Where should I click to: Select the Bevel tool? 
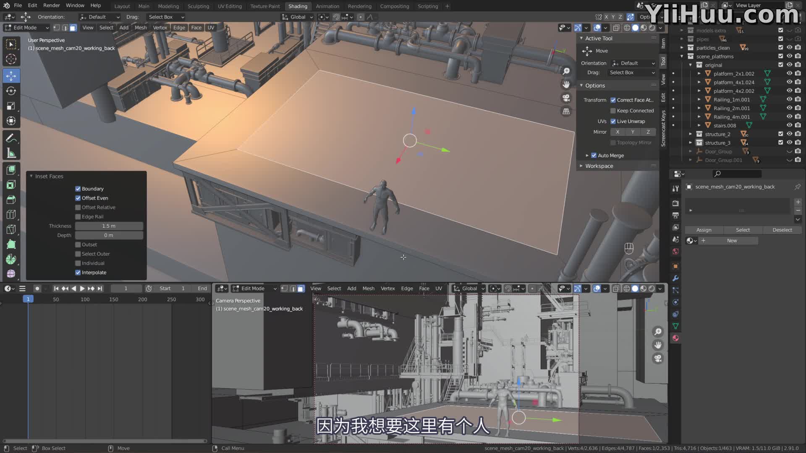point(11,200)
